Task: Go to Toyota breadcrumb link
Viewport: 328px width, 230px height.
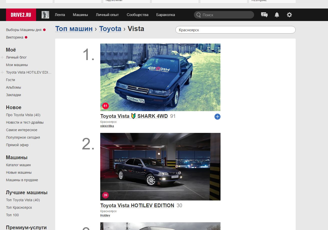Action: click(x=110, y=29)
